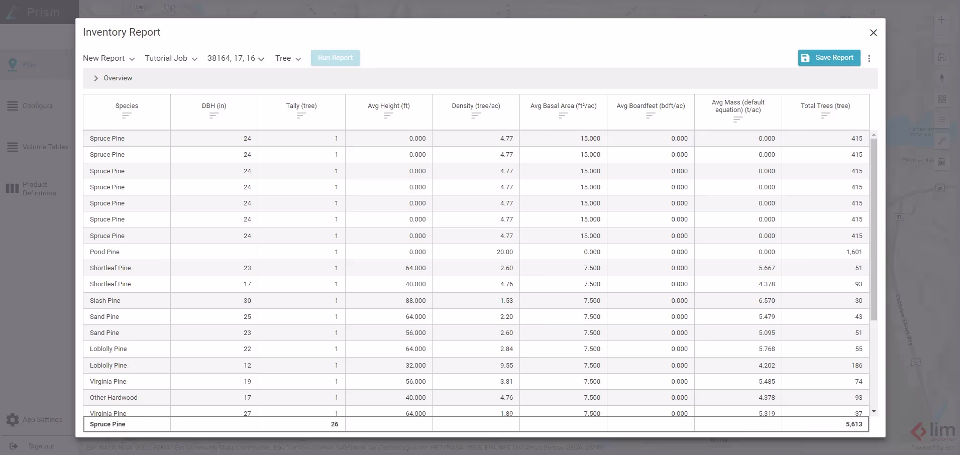This screenshot has height=455, width=960.
Task: Click the basemap gallery grid icon
Action: [942, 99]
